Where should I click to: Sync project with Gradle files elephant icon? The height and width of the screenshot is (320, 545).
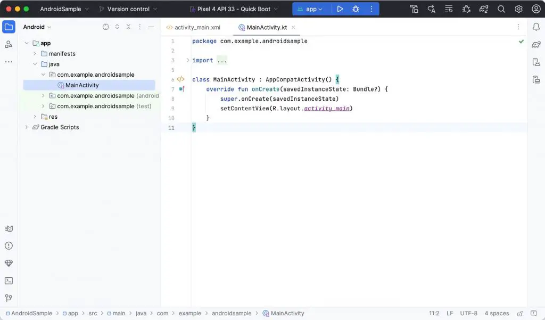tap(483, 9)
